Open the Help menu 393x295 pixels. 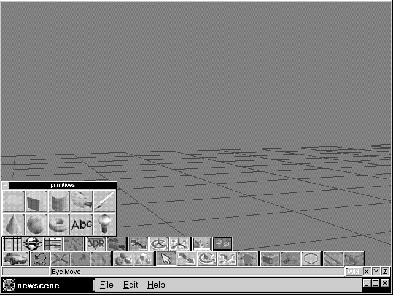click(156, 285)
